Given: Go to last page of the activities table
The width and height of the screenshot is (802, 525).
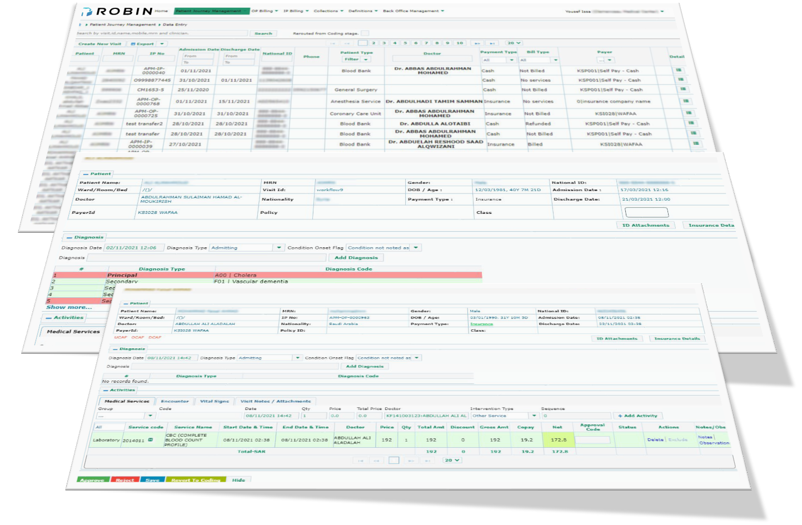Looking at the screenshot, I should pyautogui.click(x=427, y=461).
